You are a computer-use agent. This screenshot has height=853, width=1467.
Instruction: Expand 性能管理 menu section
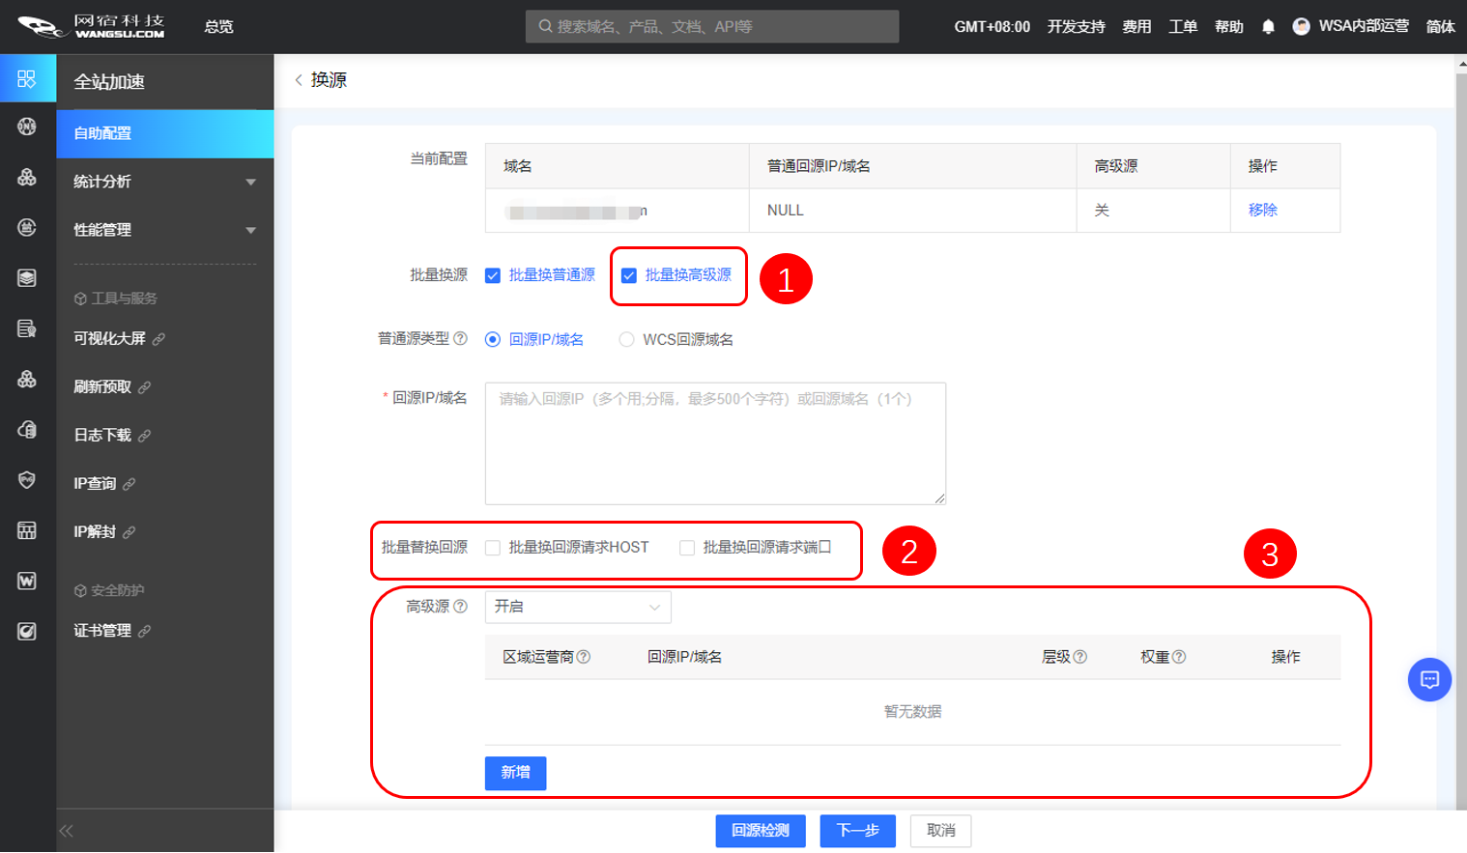165,230
